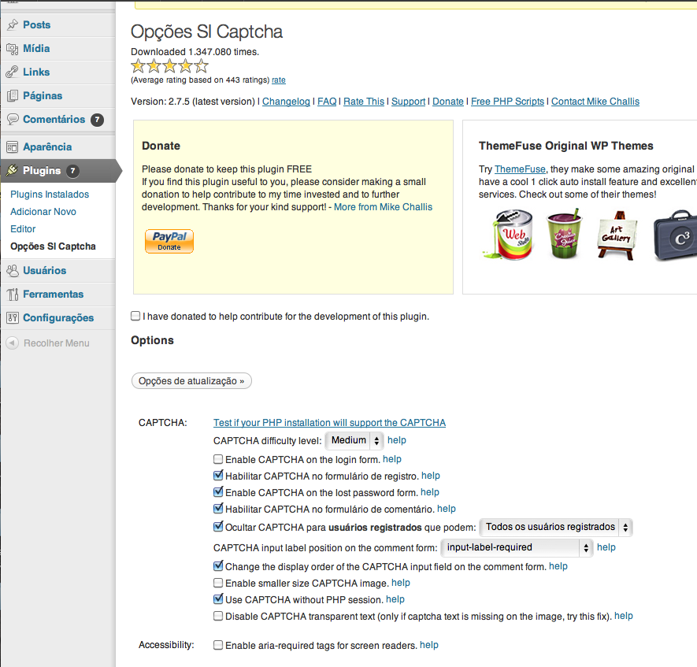This screenshot has width=697, height=667.
Task: Click the Comentários speech bubble icon
Action: [13, 119]
